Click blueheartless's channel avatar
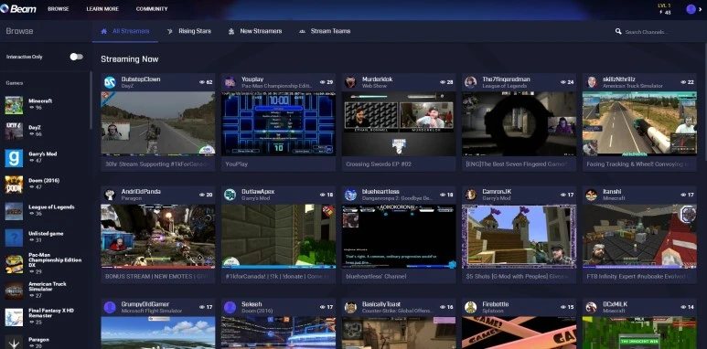Screen dimensions: 707x349 350,195
